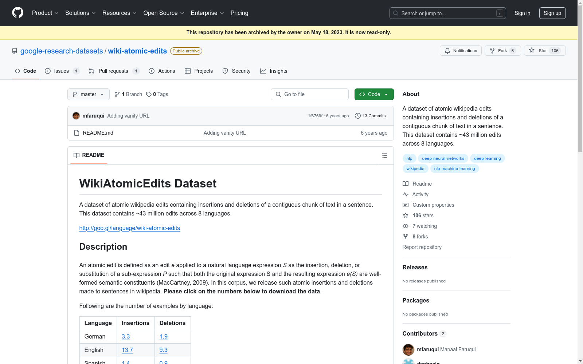Click the mfaruqui author name in commit bar
The height and width of the screenshot is (364, 583).
pyautogui.click(x=93, y=116)
